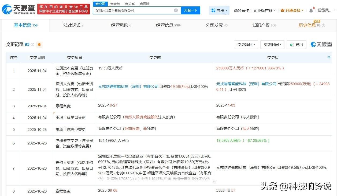Screen dimensions: 337x196
Task: Switch to the 基本信息 tab
Action: [26, 25]
